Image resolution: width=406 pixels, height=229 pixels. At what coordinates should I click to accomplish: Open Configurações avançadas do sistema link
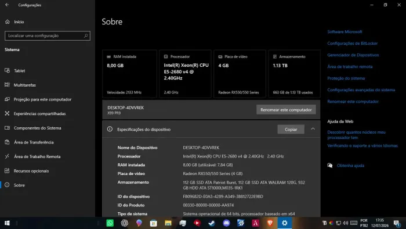tap(361, 90)
